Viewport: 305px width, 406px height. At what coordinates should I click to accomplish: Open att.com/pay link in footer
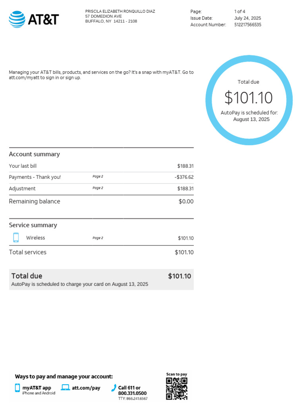click(86, 388)
